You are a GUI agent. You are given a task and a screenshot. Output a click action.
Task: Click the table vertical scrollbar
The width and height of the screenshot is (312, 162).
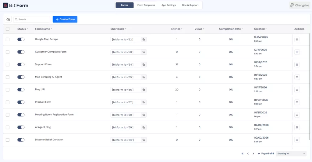pyautogui.click(x=309, y=86)
